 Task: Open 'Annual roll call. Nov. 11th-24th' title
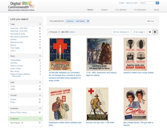(x=100, y=122)
